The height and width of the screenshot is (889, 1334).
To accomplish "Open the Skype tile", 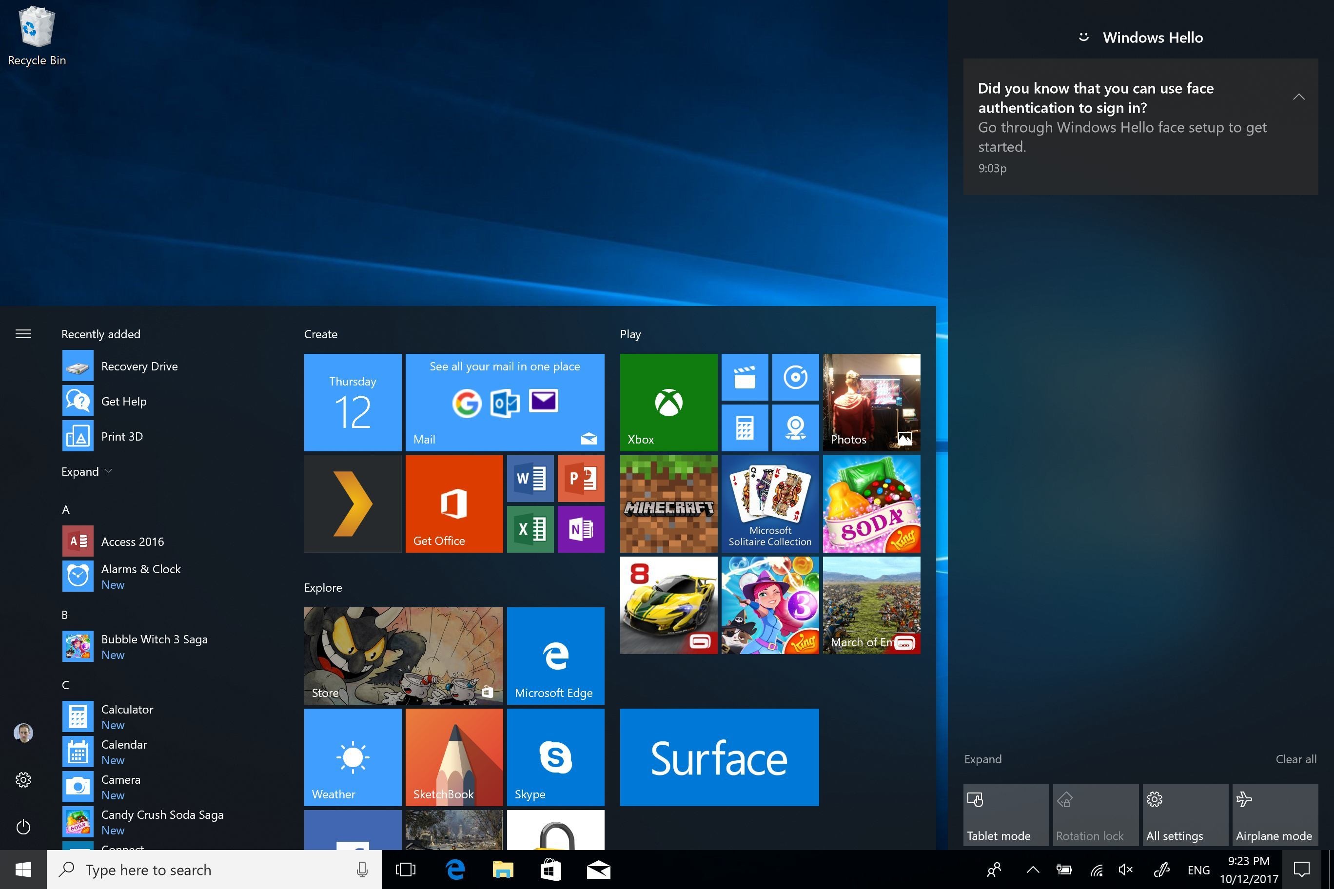I will (x=555, y=757).
